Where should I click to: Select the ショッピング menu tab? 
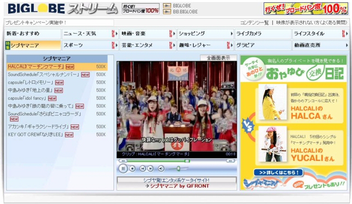tap(206, 34)
